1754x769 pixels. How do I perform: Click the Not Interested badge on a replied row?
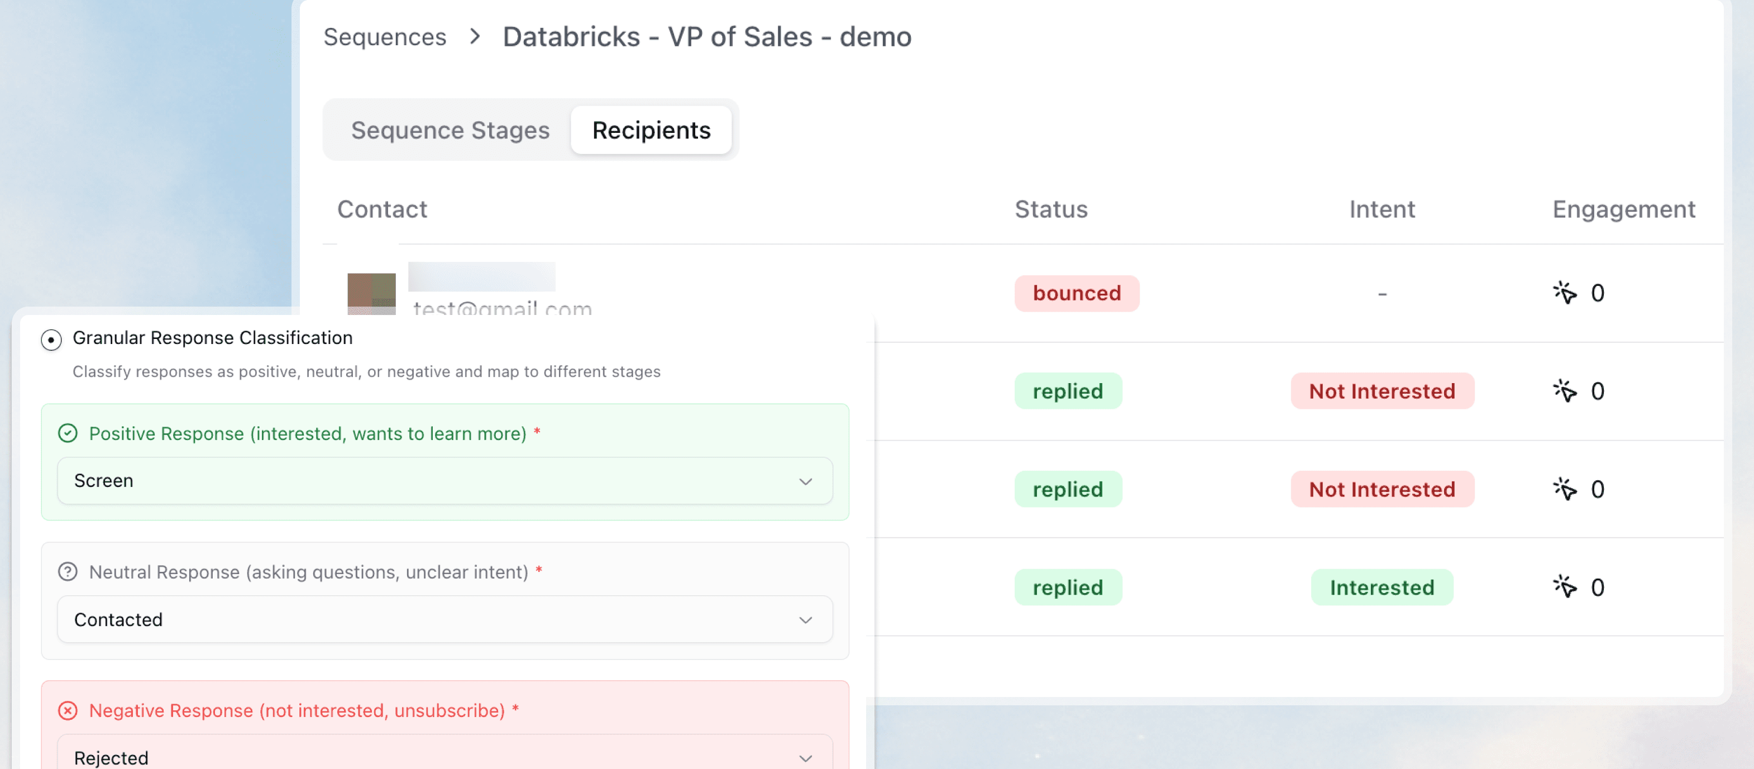pos(1382,390)
